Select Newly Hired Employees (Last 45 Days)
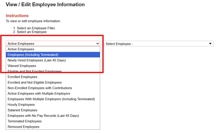 click(36, 60)
